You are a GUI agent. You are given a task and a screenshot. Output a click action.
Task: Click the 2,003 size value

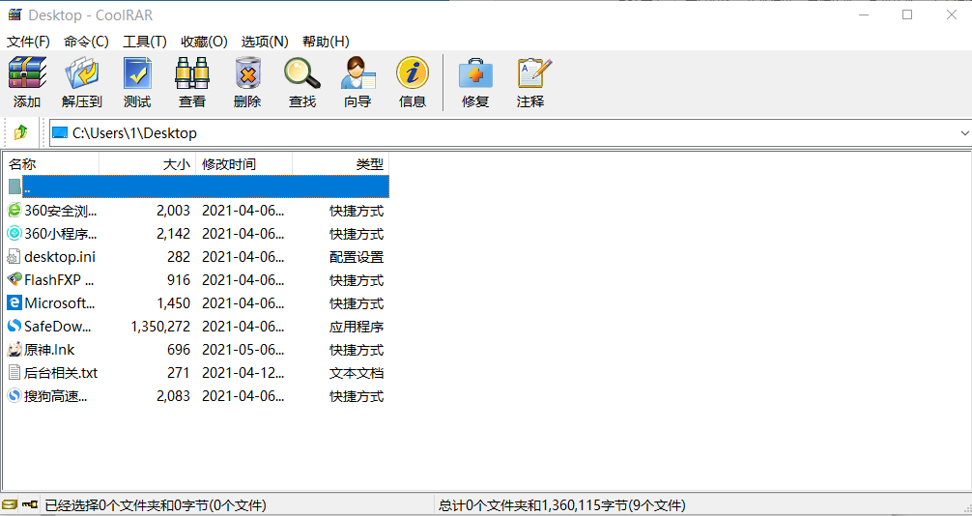tap(174, 211)
